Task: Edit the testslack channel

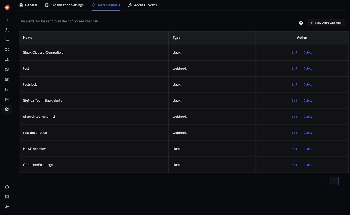Action: pyautogui.click(x=294, y=85)
